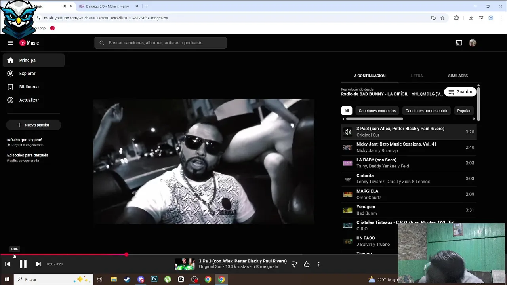Open uTorrent from the taskbar

[x=168, y=279]
